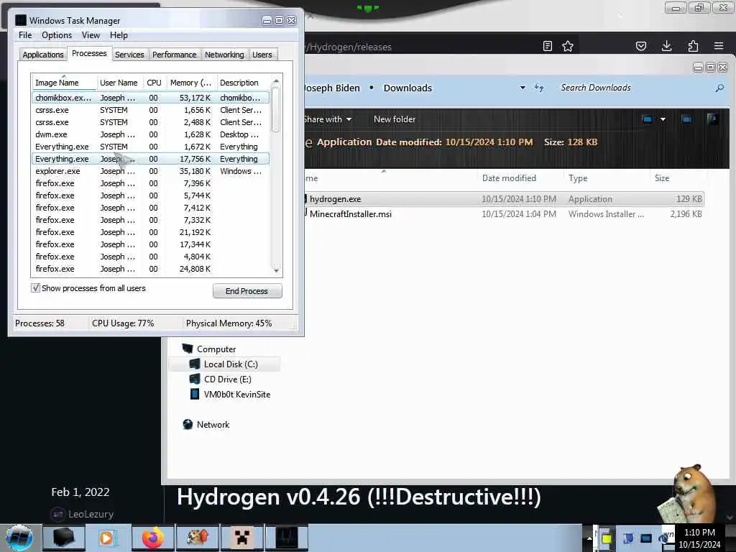Open Explorer help icon in toolbar
This screenshot has width=736, height=552.
(x=712, y=119)
